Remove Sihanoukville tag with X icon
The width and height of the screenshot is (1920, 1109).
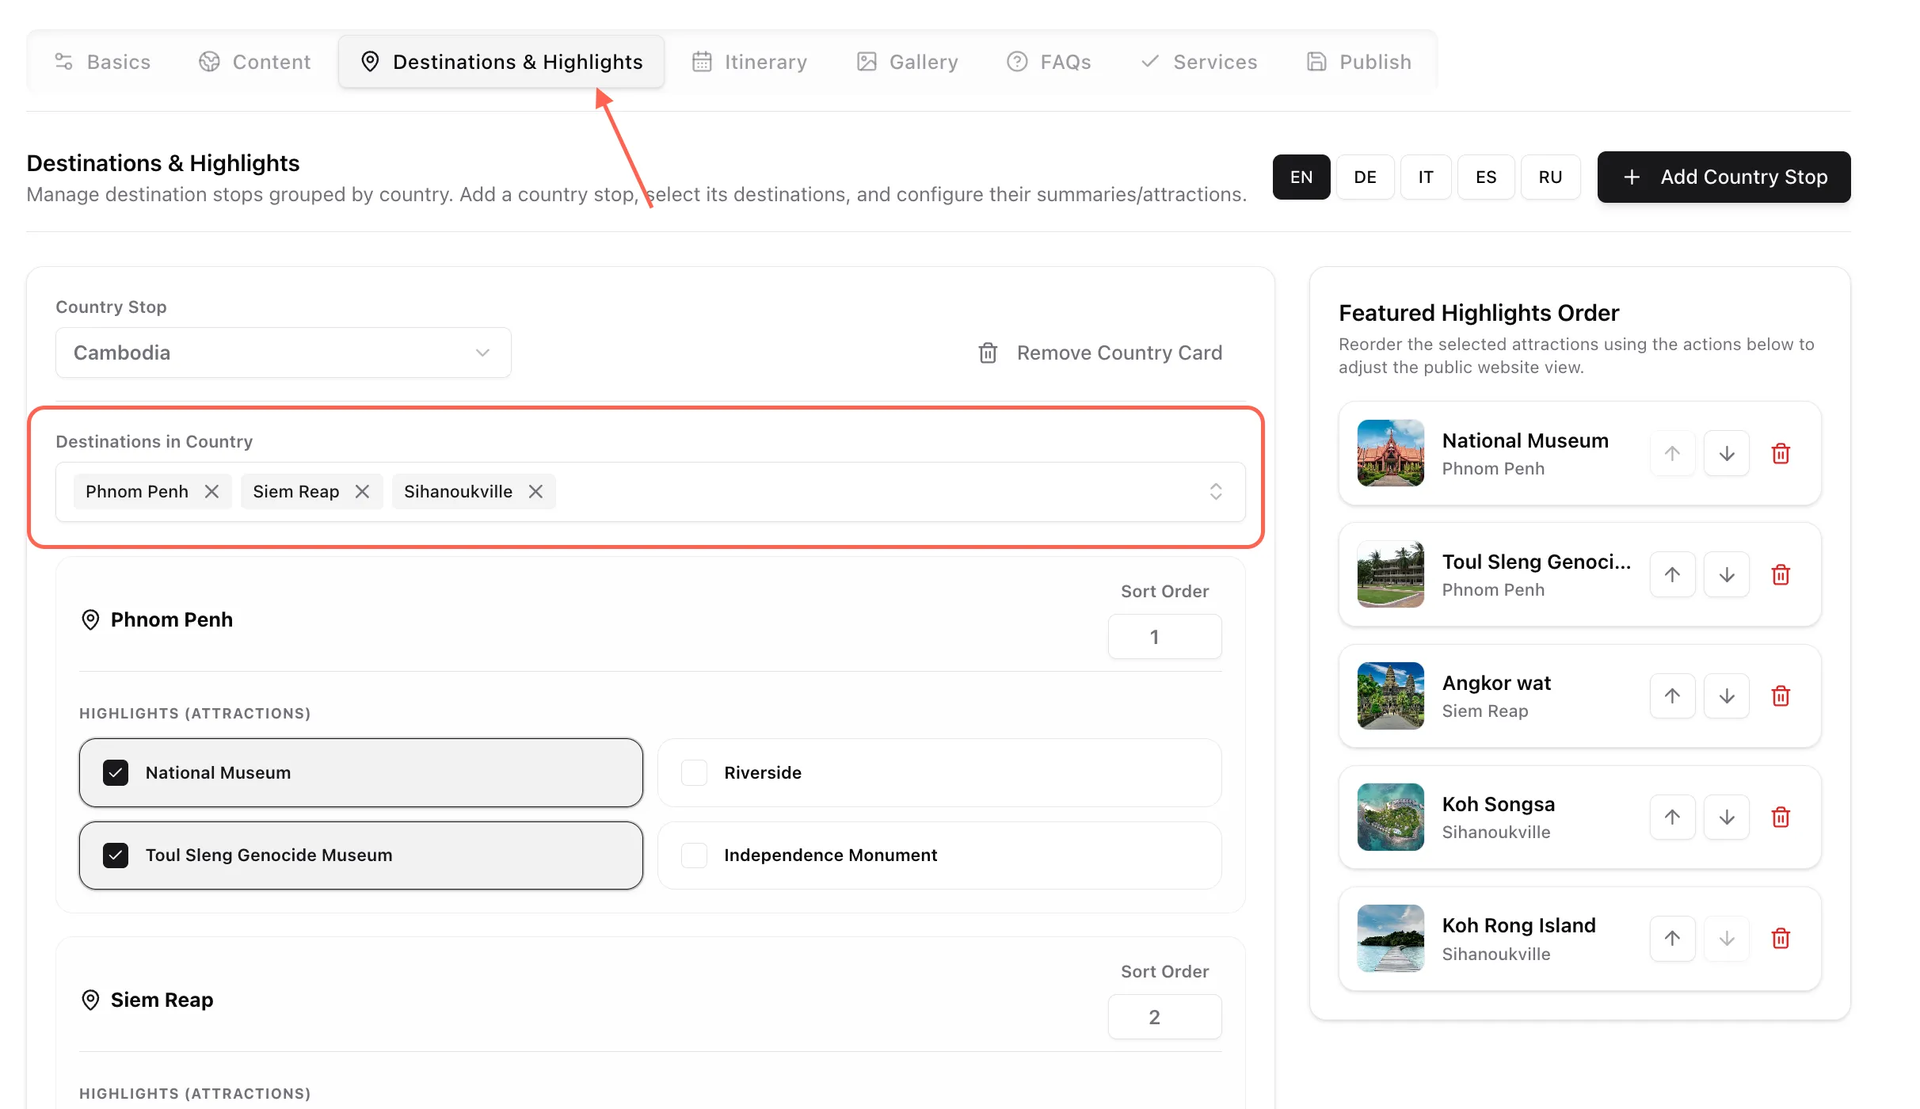click(x=535, y=491)
